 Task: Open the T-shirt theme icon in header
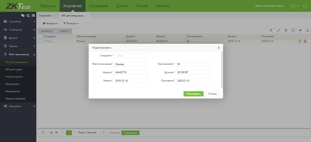click(x=305, y=6)
